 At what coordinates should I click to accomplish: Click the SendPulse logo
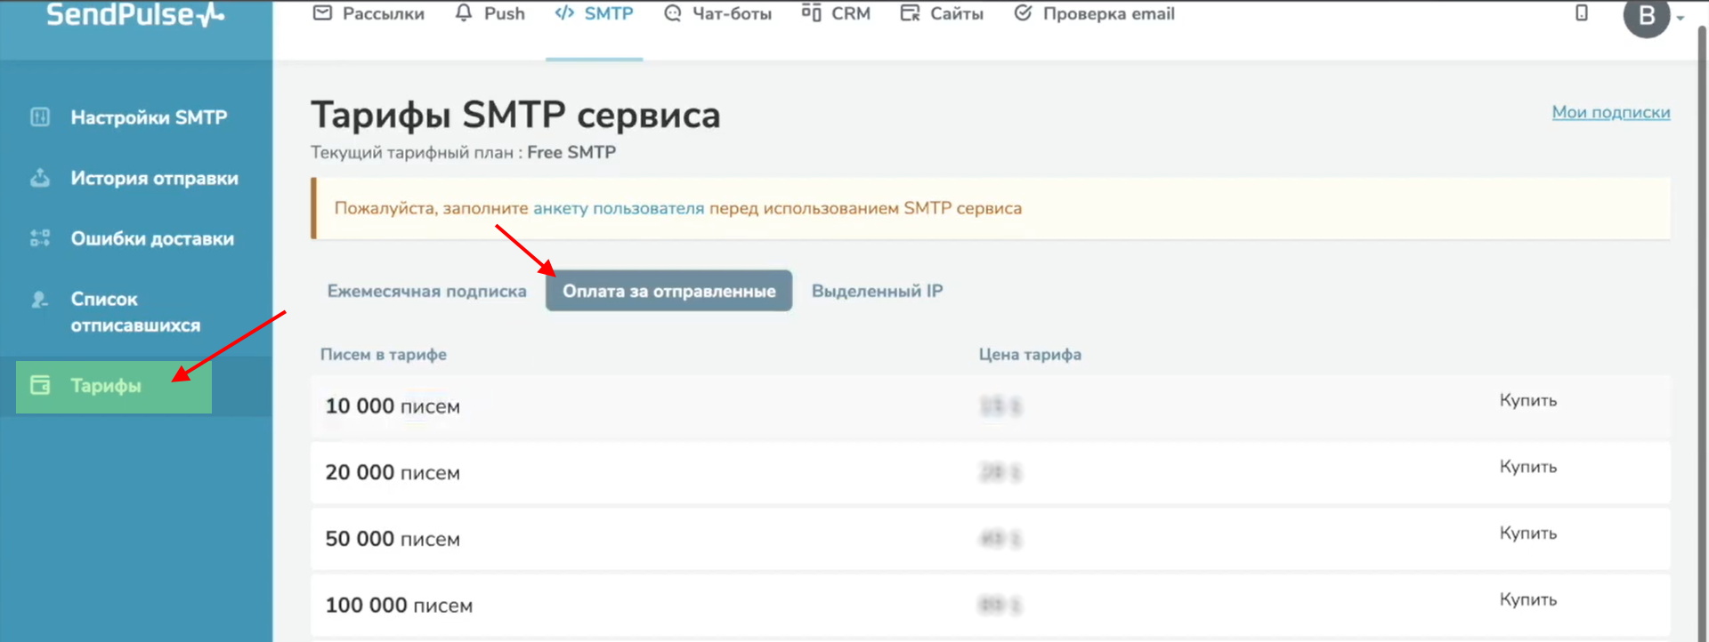coord(135,16)
